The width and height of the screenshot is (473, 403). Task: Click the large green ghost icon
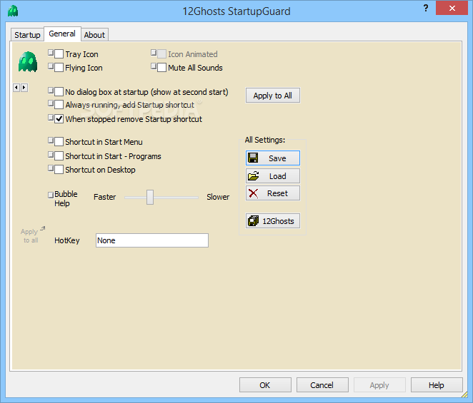click(28, 62)
